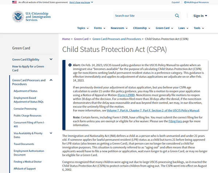This screenshot has height=173, width=218.
Task: Open Green Card Processes and Procedures sidebar link
Action: pyautogui.click(x=29, y=82)
